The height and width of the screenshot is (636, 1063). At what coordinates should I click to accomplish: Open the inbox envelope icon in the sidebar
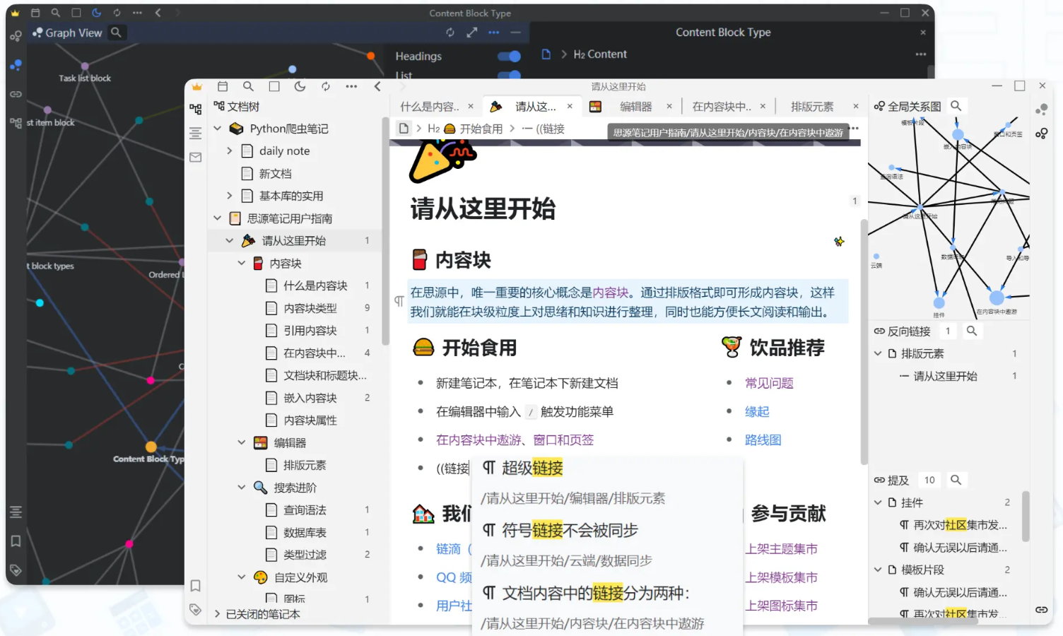(x=196, y=158)
